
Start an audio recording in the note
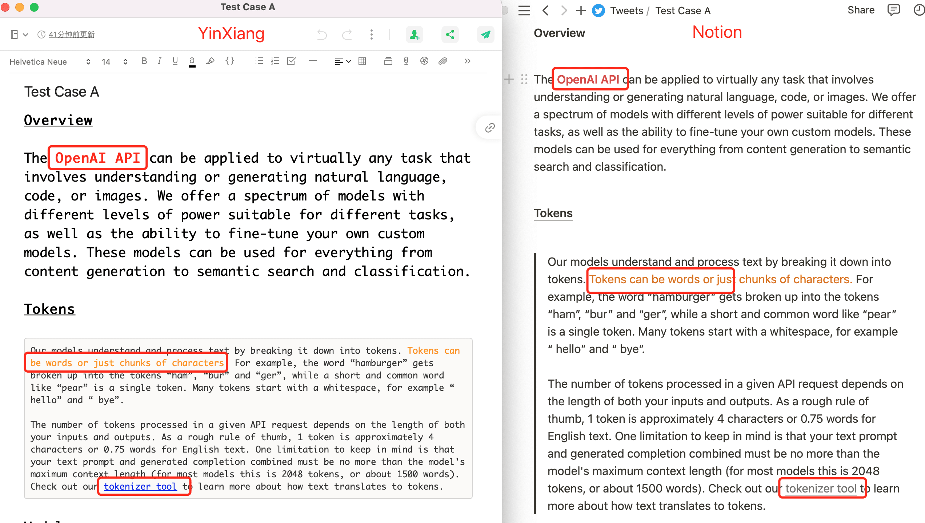click(x=406, y=61)
